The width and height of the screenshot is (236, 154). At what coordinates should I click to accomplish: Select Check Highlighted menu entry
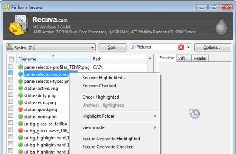pyautogui.click(x=120, y=97)
